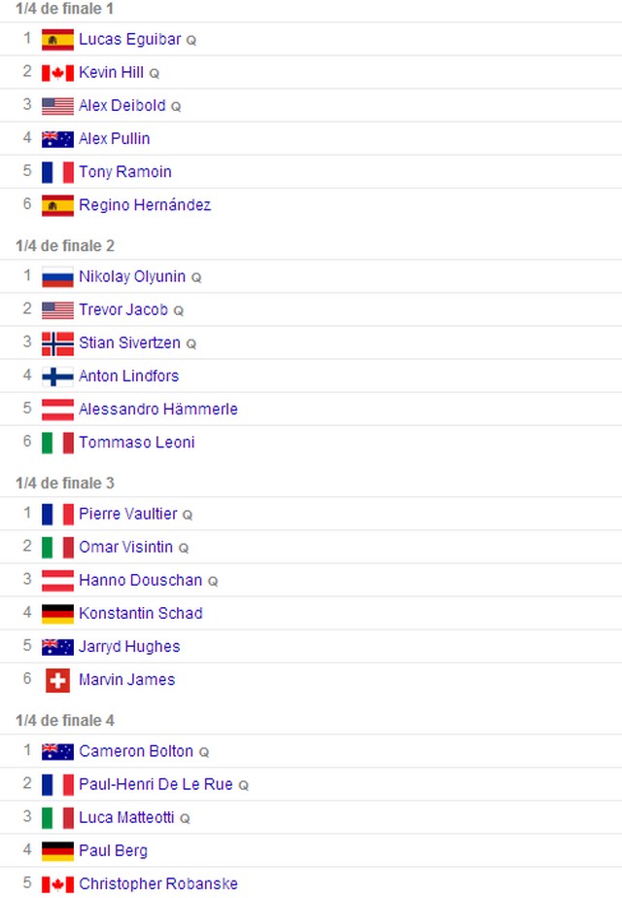This screenshot has height=898, width=622.
Task: Click the Regino Hernández name link
Action: (145, 205)
